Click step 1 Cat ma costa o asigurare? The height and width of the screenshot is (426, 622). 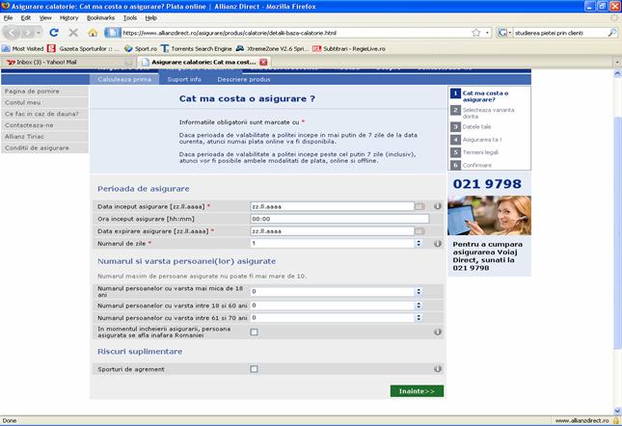[x=485, y=96]
